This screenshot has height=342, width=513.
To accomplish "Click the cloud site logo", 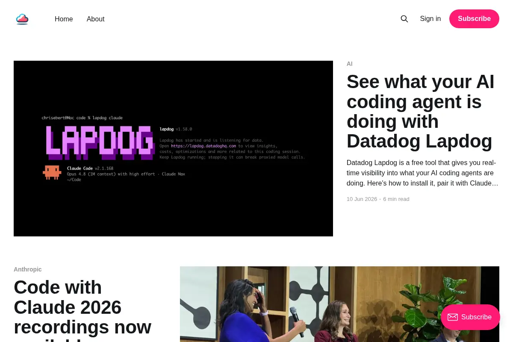I will click(22, 19).
